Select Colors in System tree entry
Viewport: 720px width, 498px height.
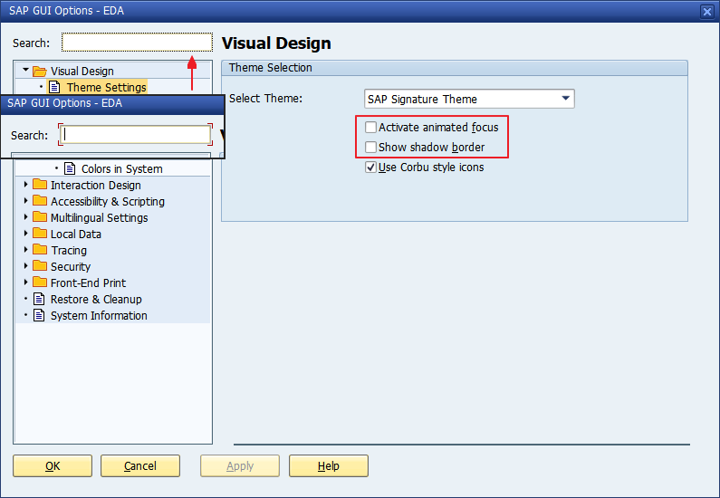pyautogui.click(x=121, y=169)
